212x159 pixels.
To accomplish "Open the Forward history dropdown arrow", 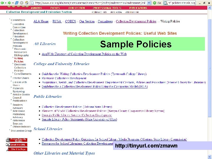I will click(x=13, y=3).
